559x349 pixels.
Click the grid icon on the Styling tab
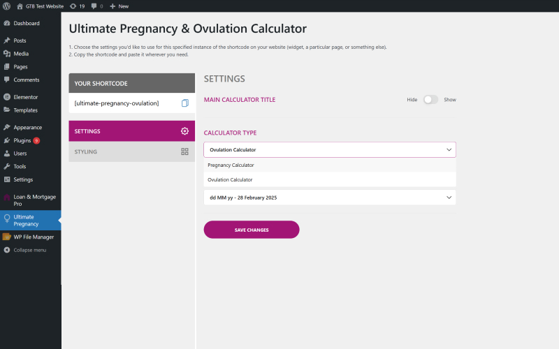tap(184, 151)
